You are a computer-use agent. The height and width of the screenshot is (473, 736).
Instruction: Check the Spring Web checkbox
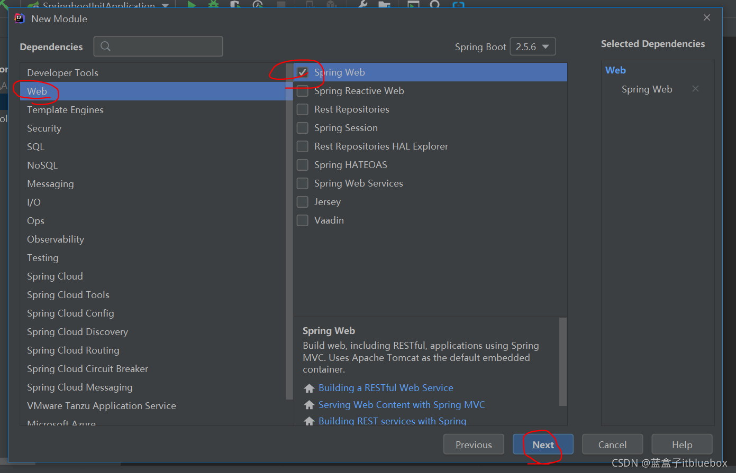[x=303, y=72]
